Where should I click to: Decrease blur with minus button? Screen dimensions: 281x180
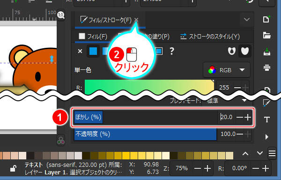[240, 118]
